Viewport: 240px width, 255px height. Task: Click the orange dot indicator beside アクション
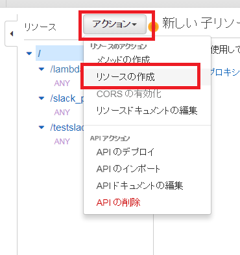point(154,27)
